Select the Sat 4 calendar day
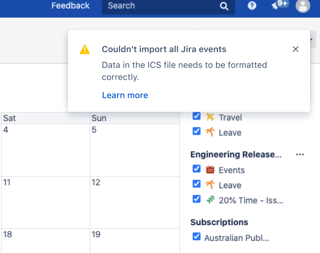 pos(46,150)
